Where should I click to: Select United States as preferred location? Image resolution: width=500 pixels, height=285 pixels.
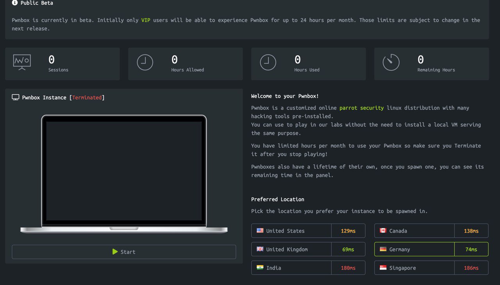click(x=308, y=231)
